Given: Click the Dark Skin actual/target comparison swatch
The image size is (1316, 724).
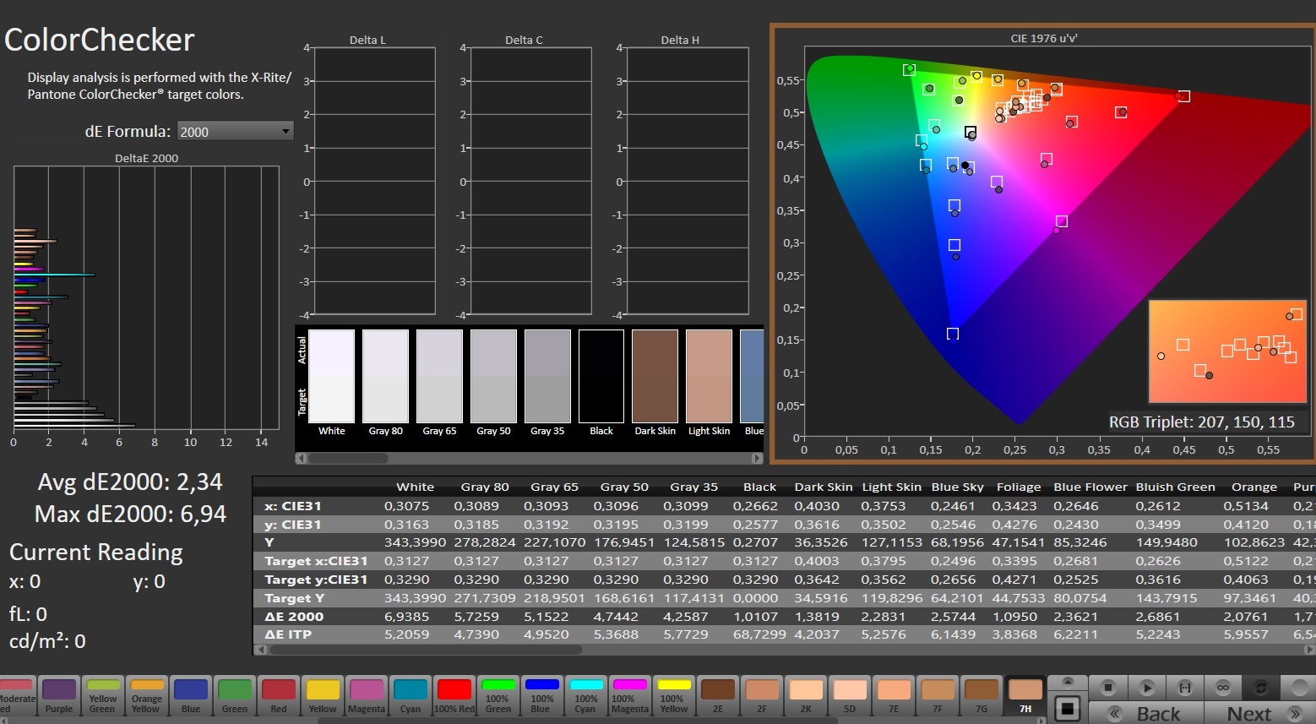Looking at the screenshot, I should click(x=655, y=377).
